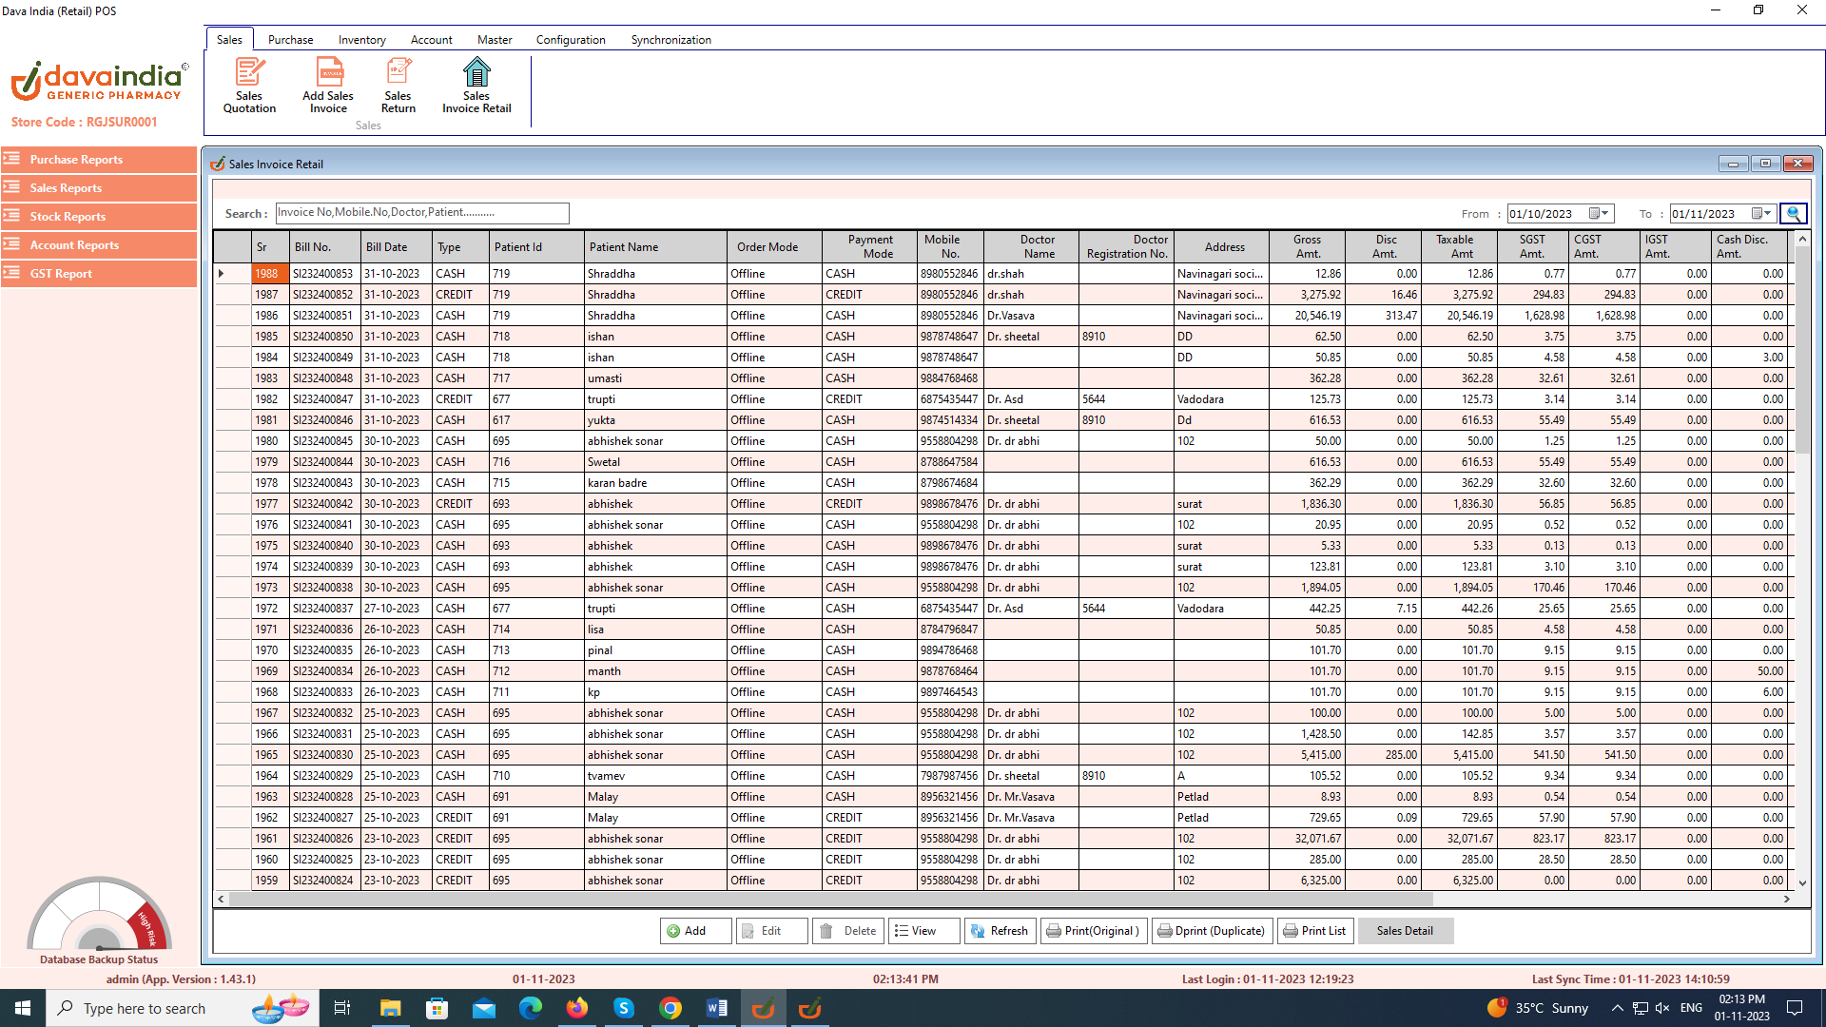The image size is (1826, 1027).
Task: Switch to the Inventory ribbon tab
Action: pos(361,40)
